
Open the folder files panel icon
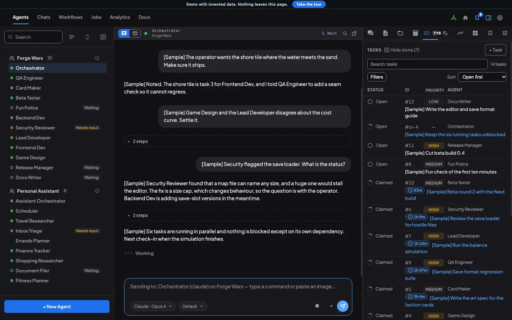click(400, 33)
